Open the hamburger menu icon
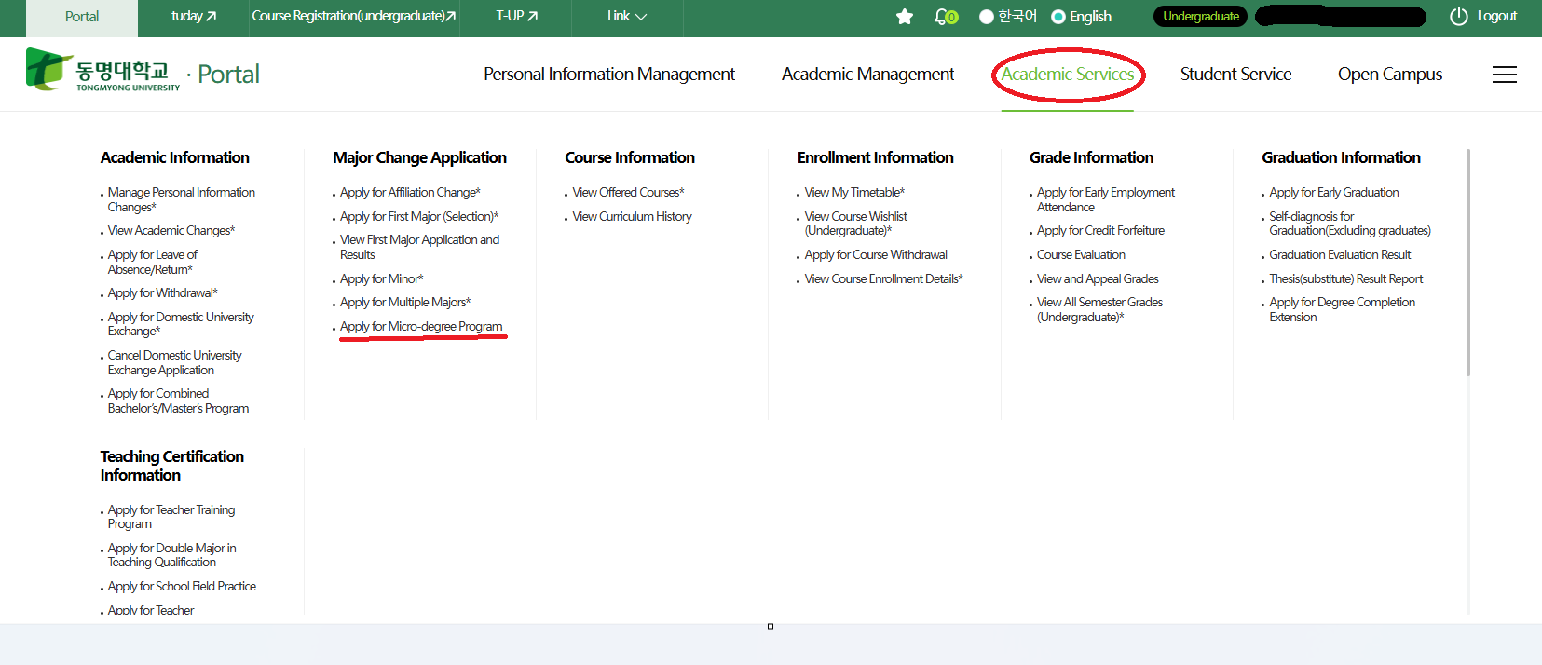The height and width of the screenshot is (665, 1542). click(1504, 75)
